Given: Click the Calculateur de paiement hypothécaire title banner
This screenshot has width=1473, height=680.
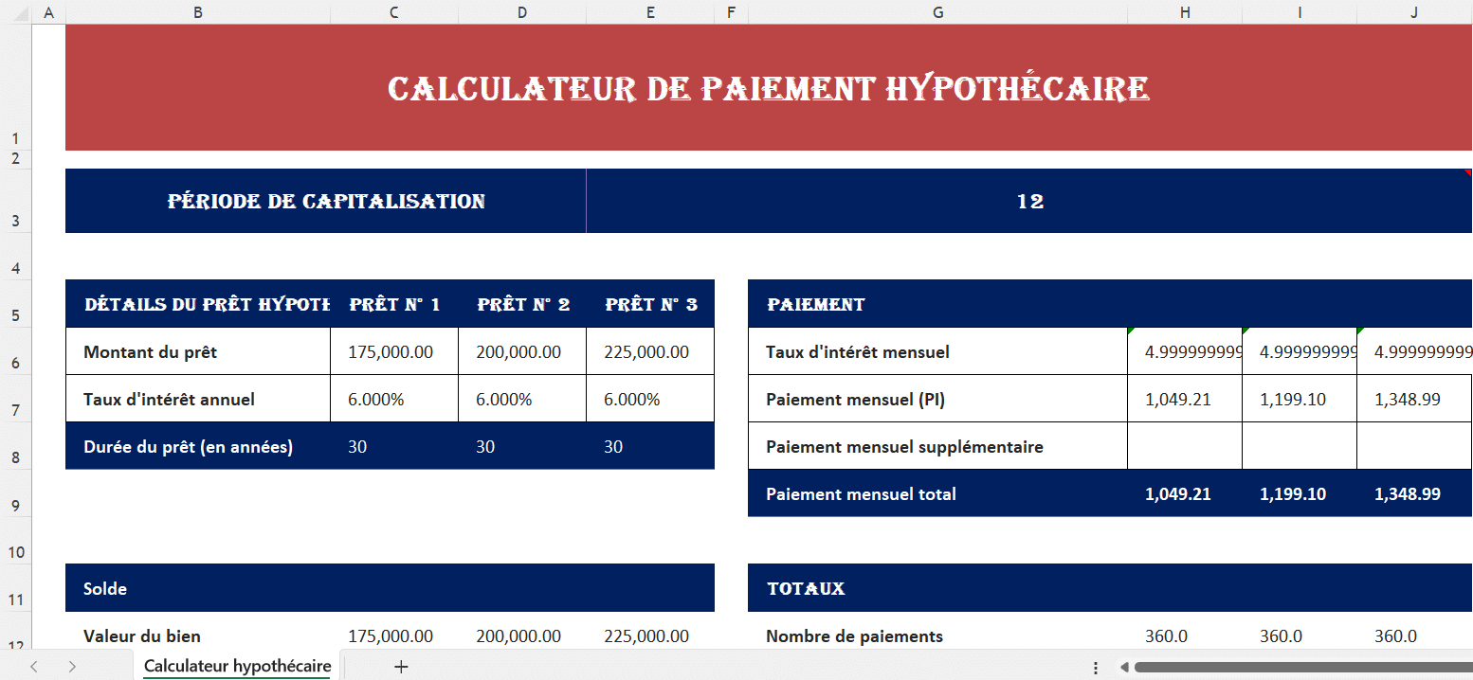Looking at the screenshot, I should pos(768,89).
